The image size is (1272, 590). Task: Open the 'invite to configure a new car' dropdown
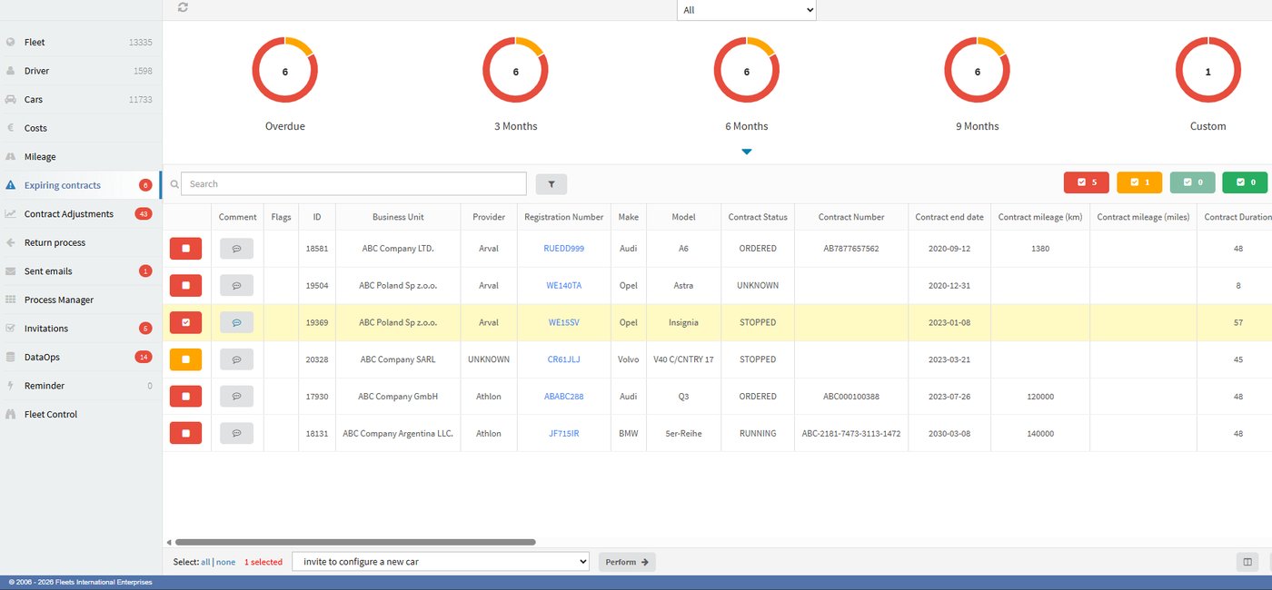point(441,562)
